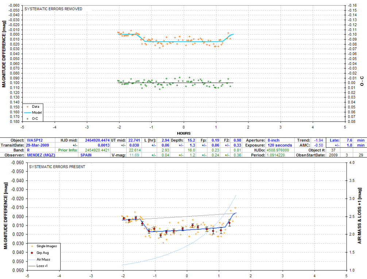Screen dimensions: 367x279
Task: Select the 'AIR MASS & LOSS +1 [mag]' axis title
Action: click(x=359, y=216)
